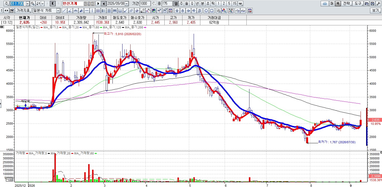Toggle the K market filter button
The height and width of the screenshot is (187, 382).
52,4
